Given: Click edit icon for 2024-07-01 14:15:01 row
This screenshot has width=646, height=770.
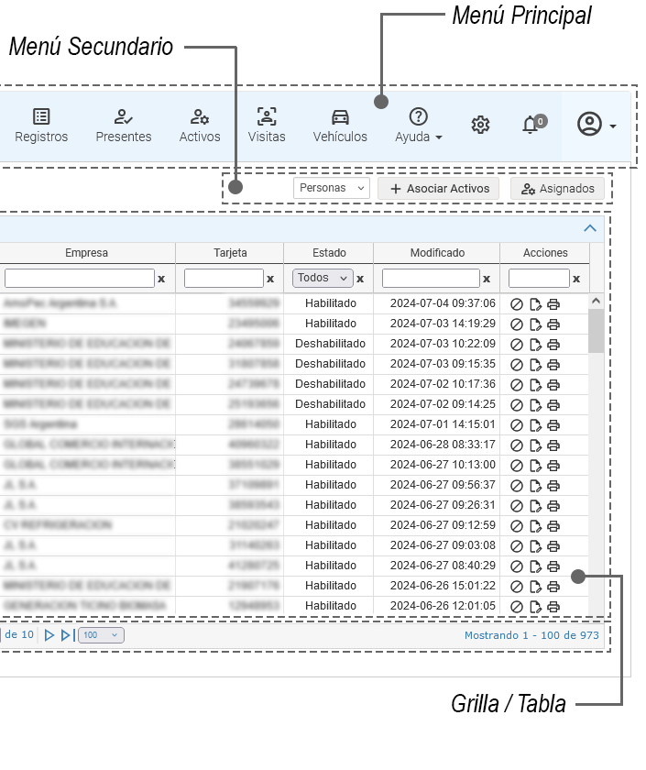Looking at the screenshot, I should pyautogui.click(x=535, y=424).
